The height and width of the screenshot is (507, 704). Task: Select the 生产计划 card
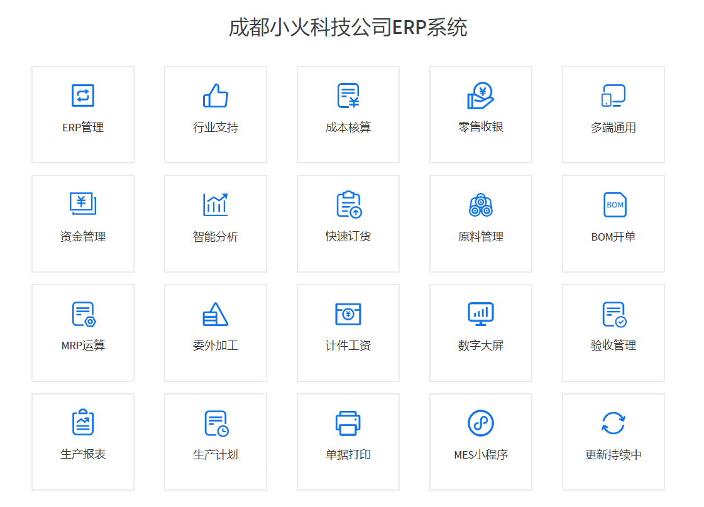[x=216, y=442]
